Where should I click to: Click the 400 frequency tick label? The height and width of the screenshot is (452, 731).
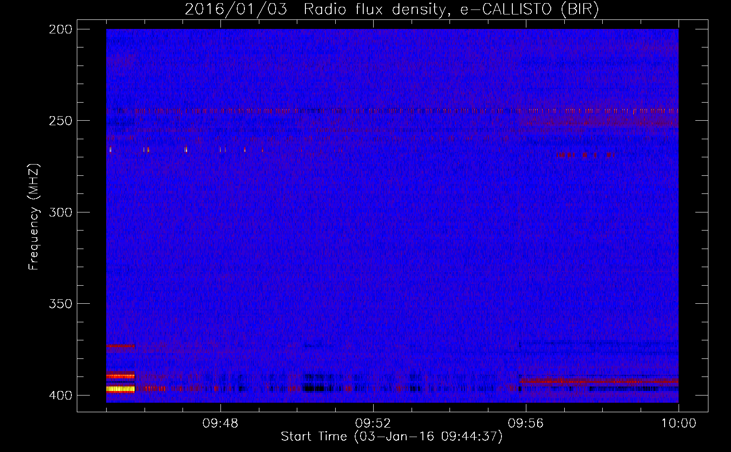[60, 395]
